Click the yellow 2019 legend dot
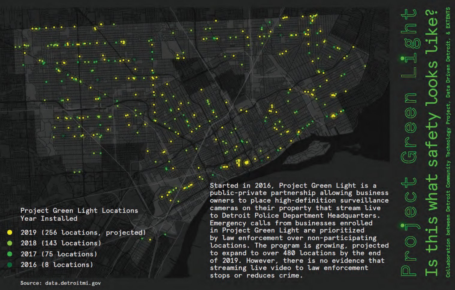455x290 pixels. click(10, 232)
